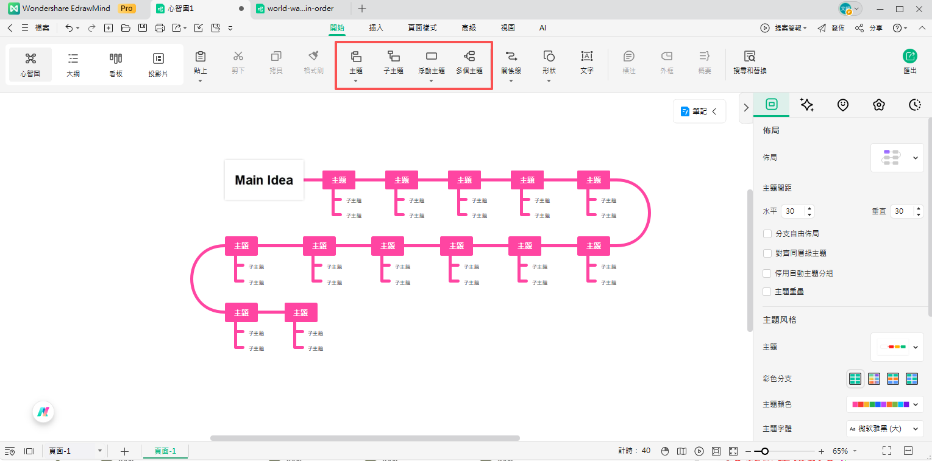
Task: Insert a 文字 text box
Action: (586, 57)
